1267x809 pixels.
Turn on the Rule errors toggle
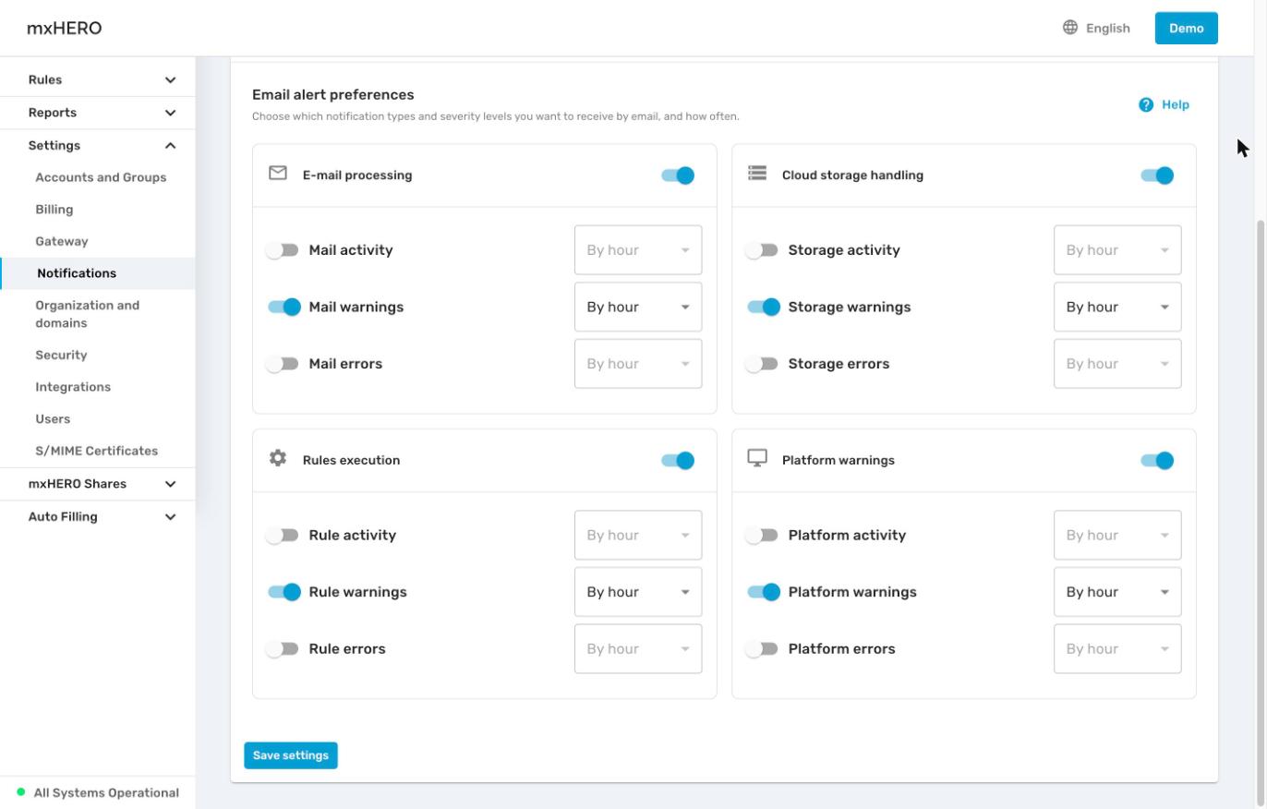coord(283,649)
